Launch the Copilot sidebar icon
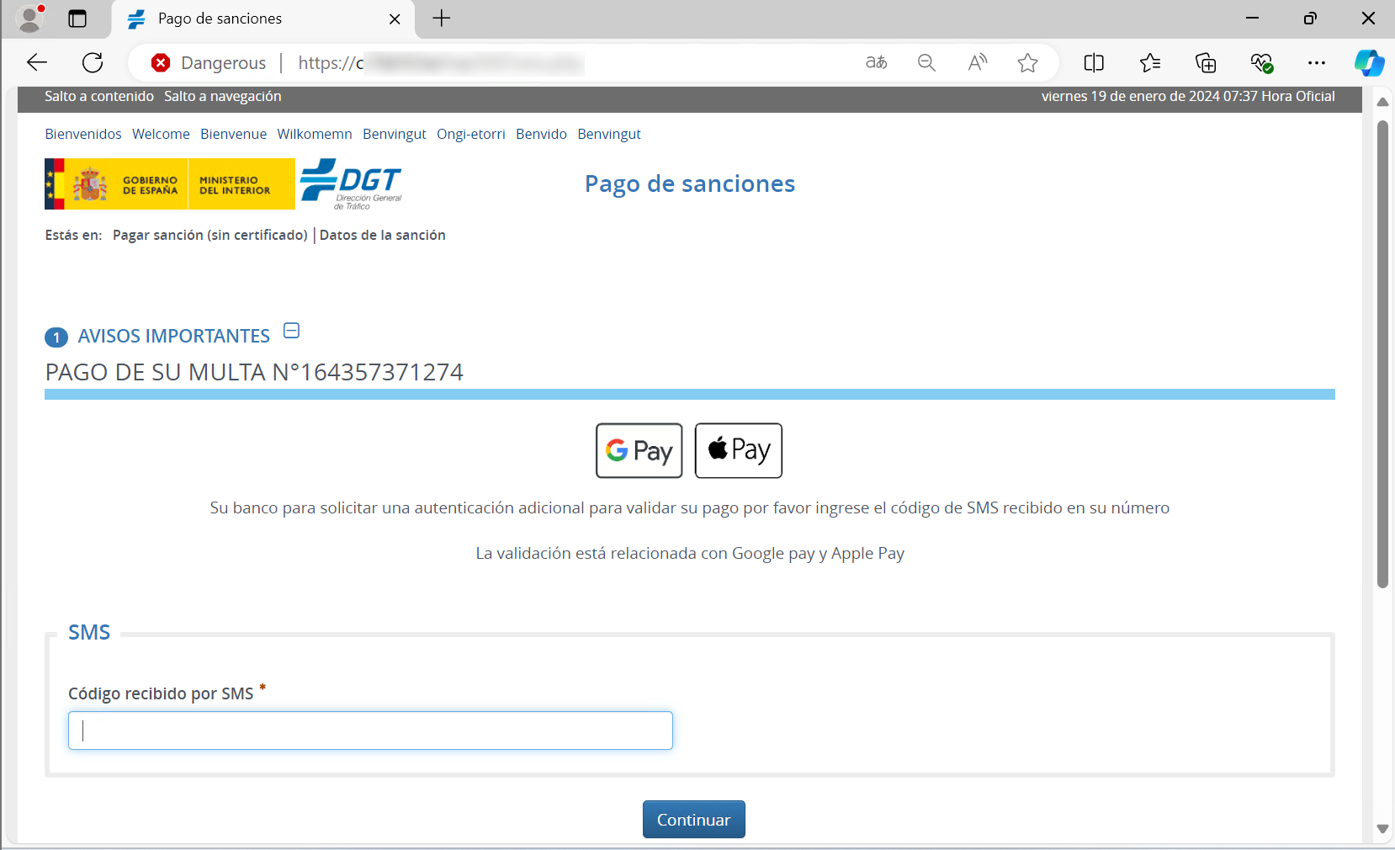 pyautogui.click(x=1369, y=62)
